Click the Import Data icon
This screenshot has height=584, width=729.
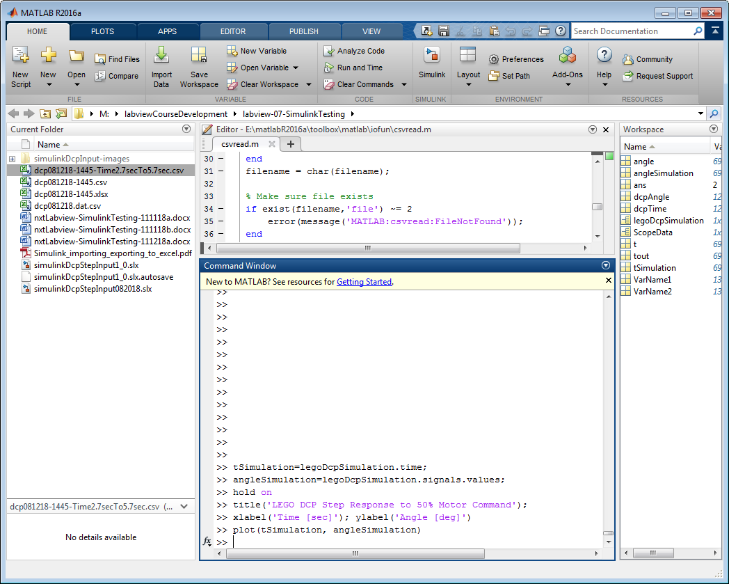(x=161, y=54)
